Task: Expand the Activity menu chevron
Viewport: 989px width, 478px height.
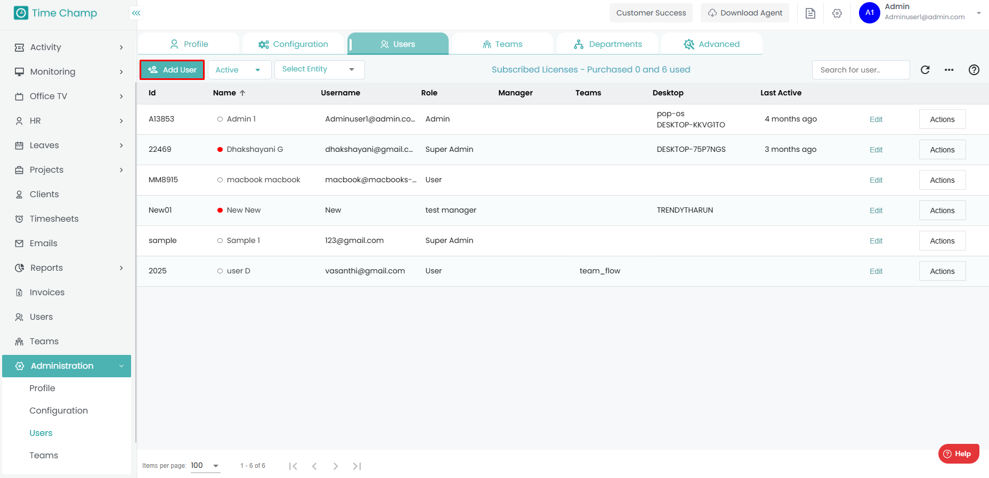Action: [x=121, y=47]
